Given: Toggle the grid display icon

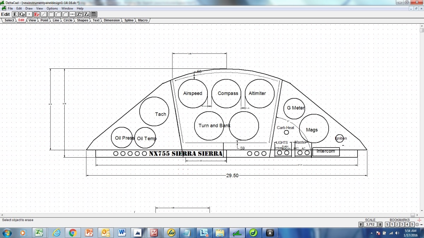Looking at the screenshot, I should coord(94,14).
